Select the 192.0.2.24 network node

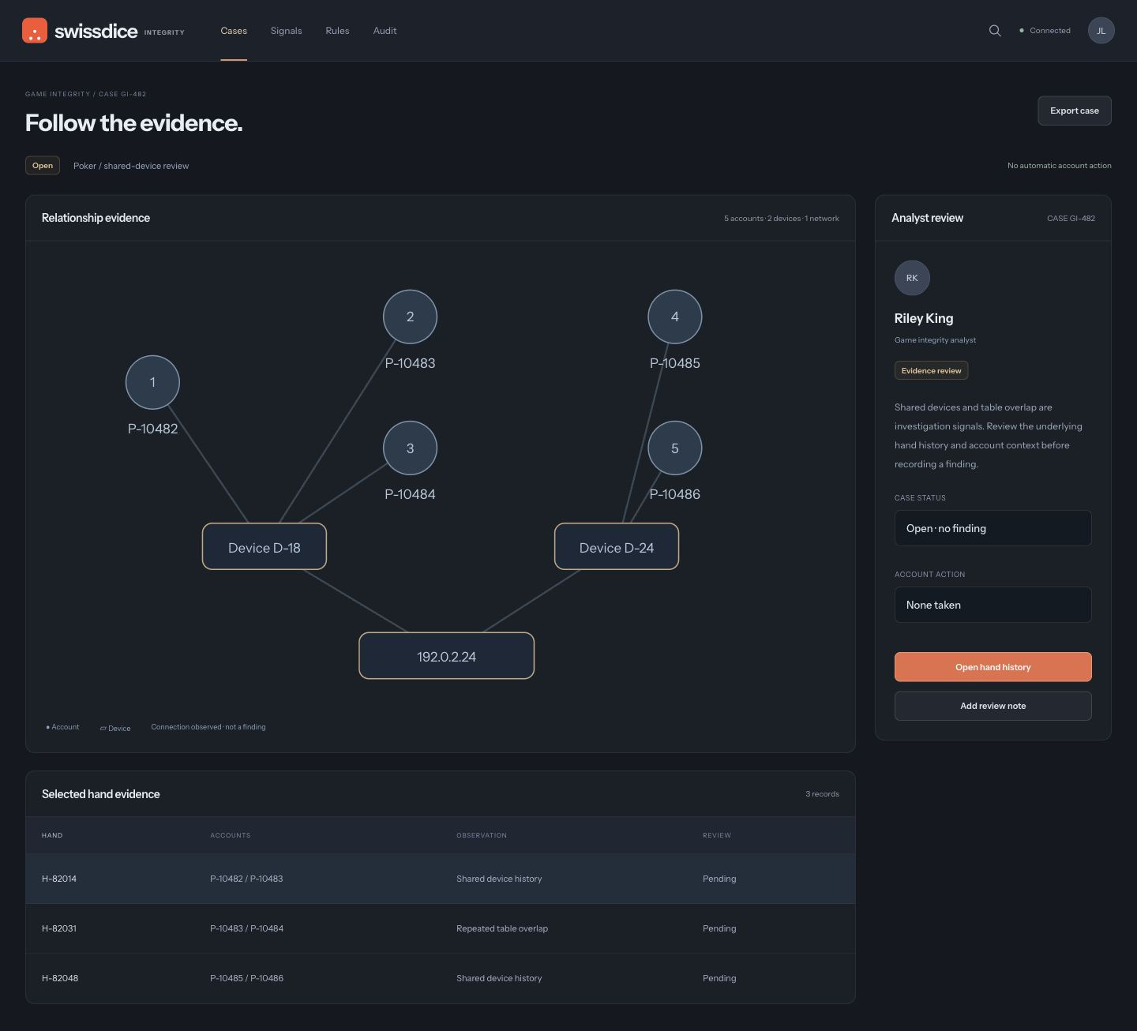click(x=446, y=656)
